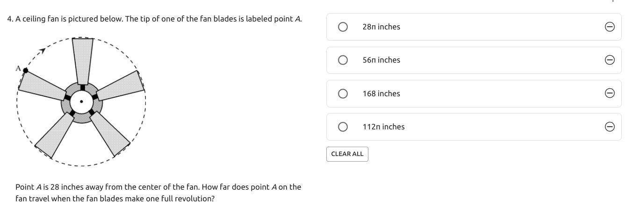Click the lower-right fan blade

pos(110,134)
